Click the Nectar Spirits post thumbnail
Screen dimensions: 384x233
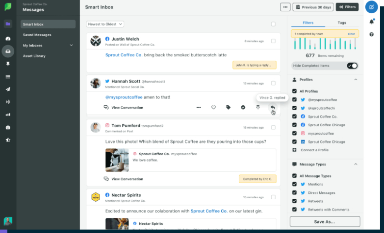coord(117,224)
